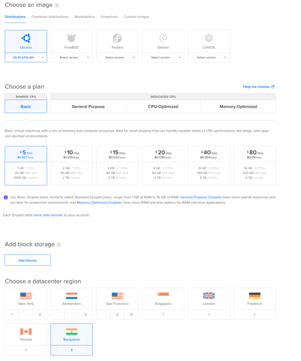Screen dimensions: 301x361
Task: Open the Marketplace tab
Action: coord(85,17)
